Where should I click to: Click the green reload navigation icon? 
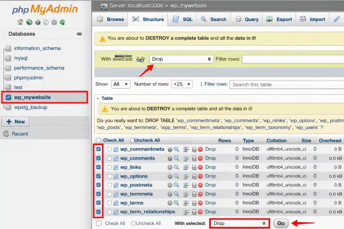(x=63, y=22)
